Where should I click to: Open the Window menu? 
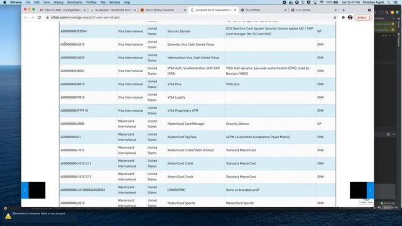[114, 3]
